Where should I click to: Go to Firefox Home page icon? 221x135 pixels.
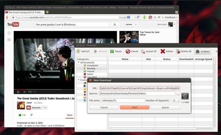[150, 17]
